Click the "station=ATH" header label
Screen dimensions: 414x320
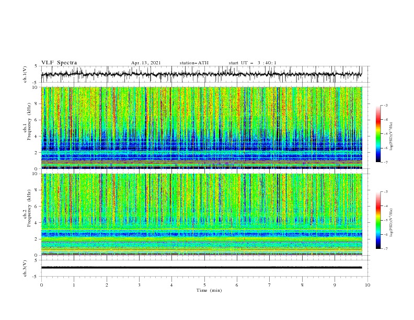[194, 63]
